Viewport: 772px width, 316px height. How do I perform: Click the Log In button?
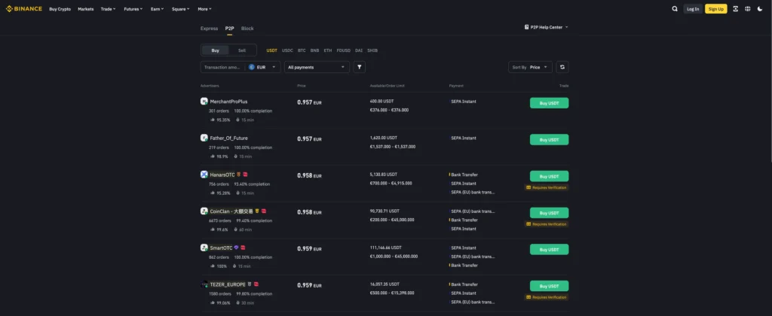tap(693, 9)
